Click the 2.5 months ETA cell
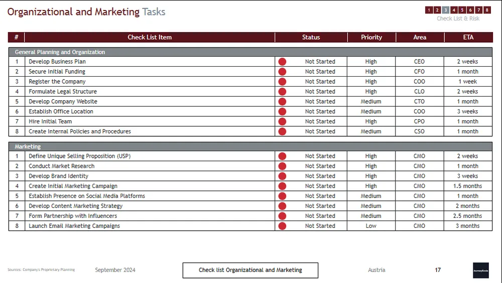The image size is (502, 283). pos(468,216)
